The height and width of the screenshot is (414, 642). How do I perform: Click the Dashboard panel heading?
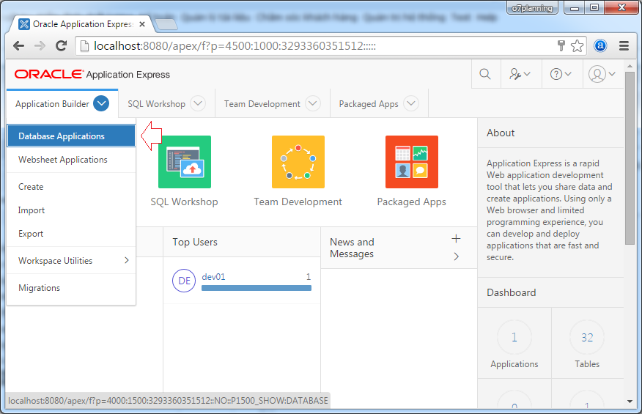pos(511,292)
